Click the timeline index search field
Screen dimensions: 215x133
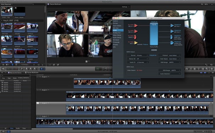[15, 76]
